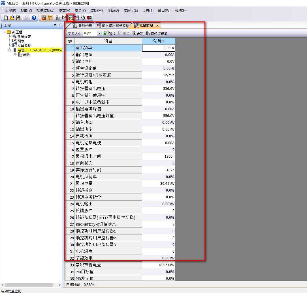Click the Open project folder icon
Viewport: 307px width, 293px height.
click(12, 18)
